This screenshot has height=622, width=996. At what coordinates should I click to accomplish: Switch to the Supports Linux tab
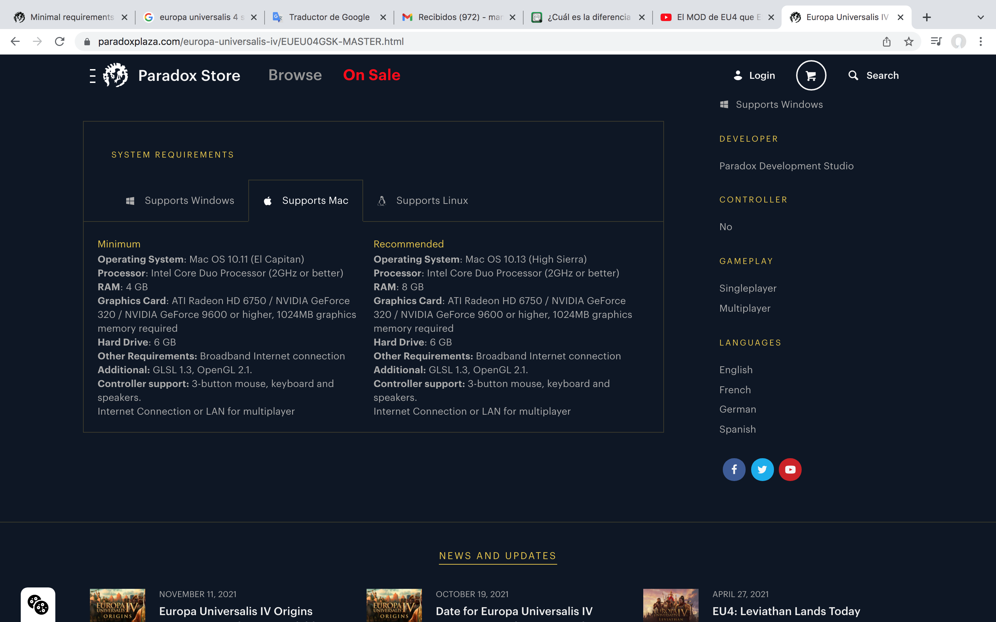click(423, 200)
